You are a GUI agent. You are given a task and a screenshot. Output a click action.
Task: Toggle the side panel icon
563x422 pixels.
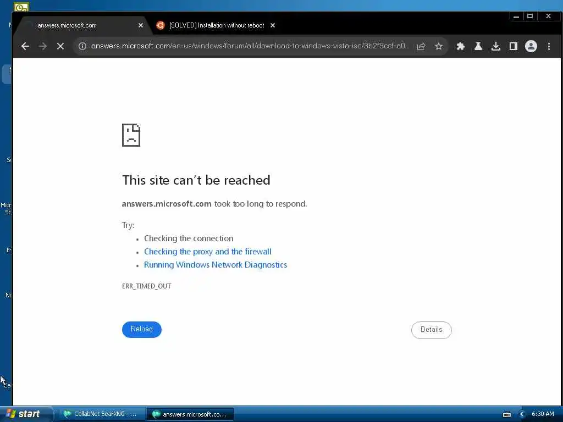coord(514,46)
